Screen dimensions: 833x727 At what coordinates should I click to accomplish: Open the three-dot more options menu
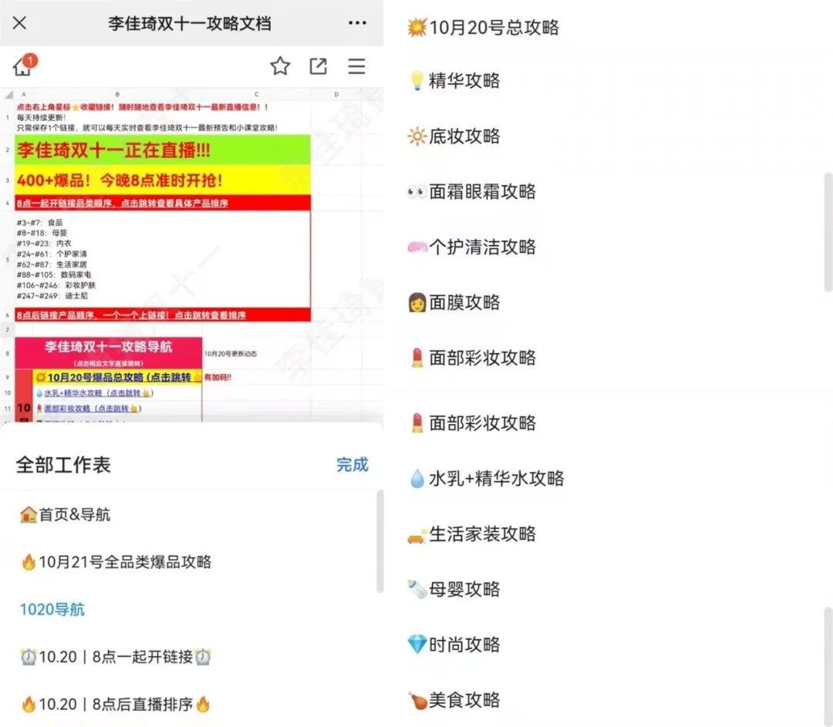pos(357,23)
